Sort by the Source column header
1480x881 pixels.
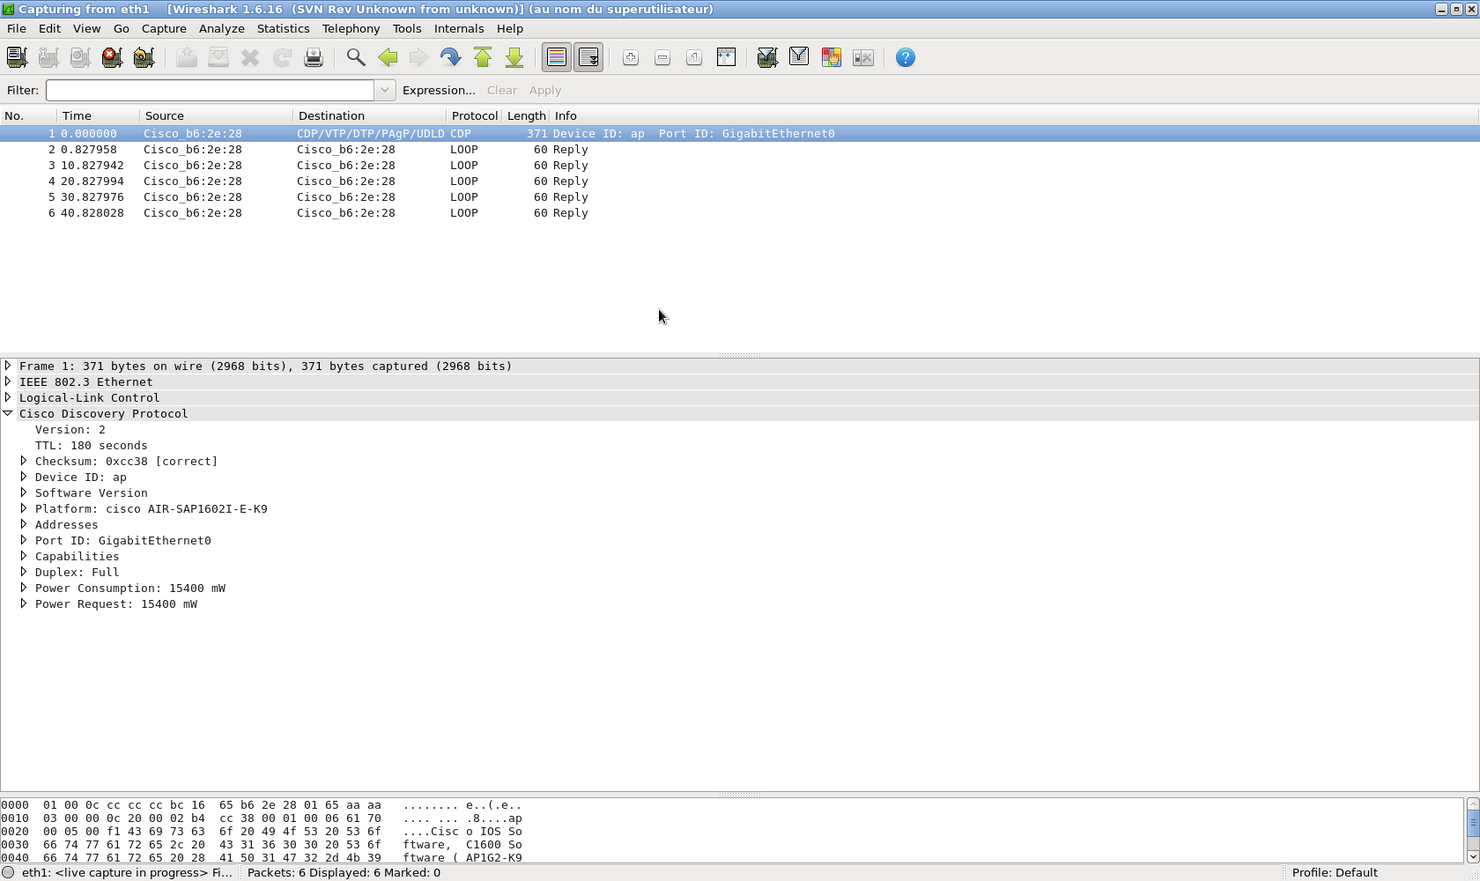217,115
